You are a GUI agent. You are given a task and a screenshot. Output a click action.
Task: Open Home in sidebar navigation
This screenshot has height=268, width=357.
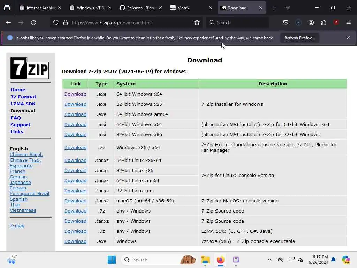point(18,90)
